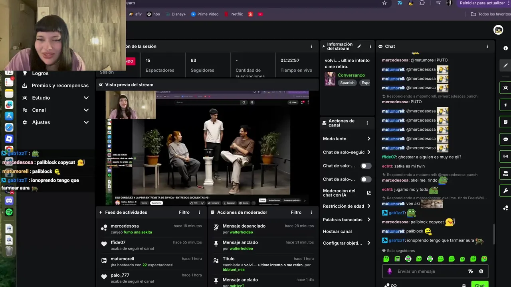Click the microphone icon in the chat input
511x287 pixels.
pyautogui.click(x=390, y=271)
